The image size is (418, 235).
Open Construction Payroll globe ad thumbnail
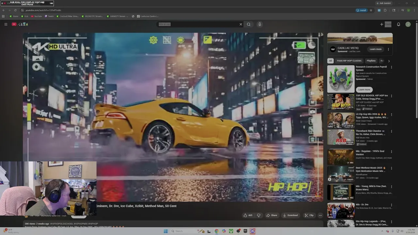[x=341, y=79]
